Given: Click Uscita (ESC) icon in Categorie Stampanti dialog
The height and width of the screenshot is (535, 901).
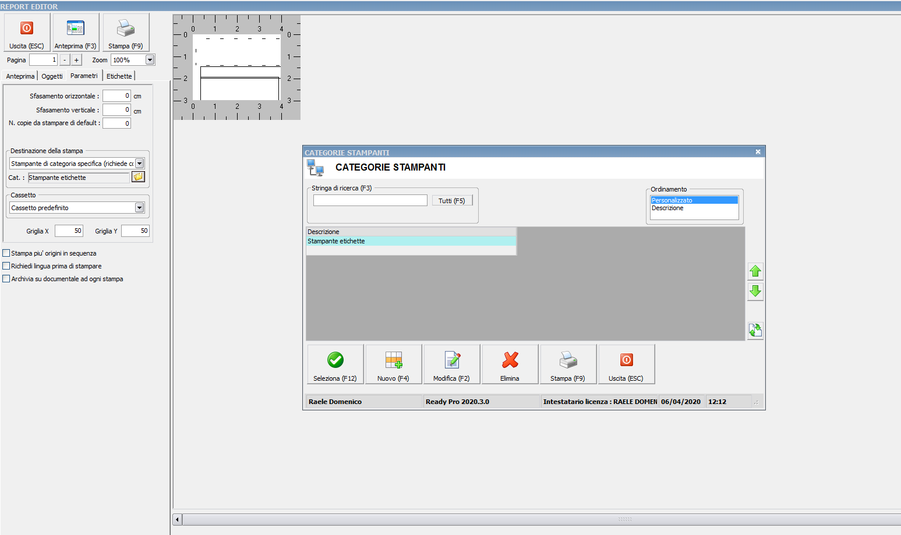Looking at the screenshot, I should pos(627,360).
